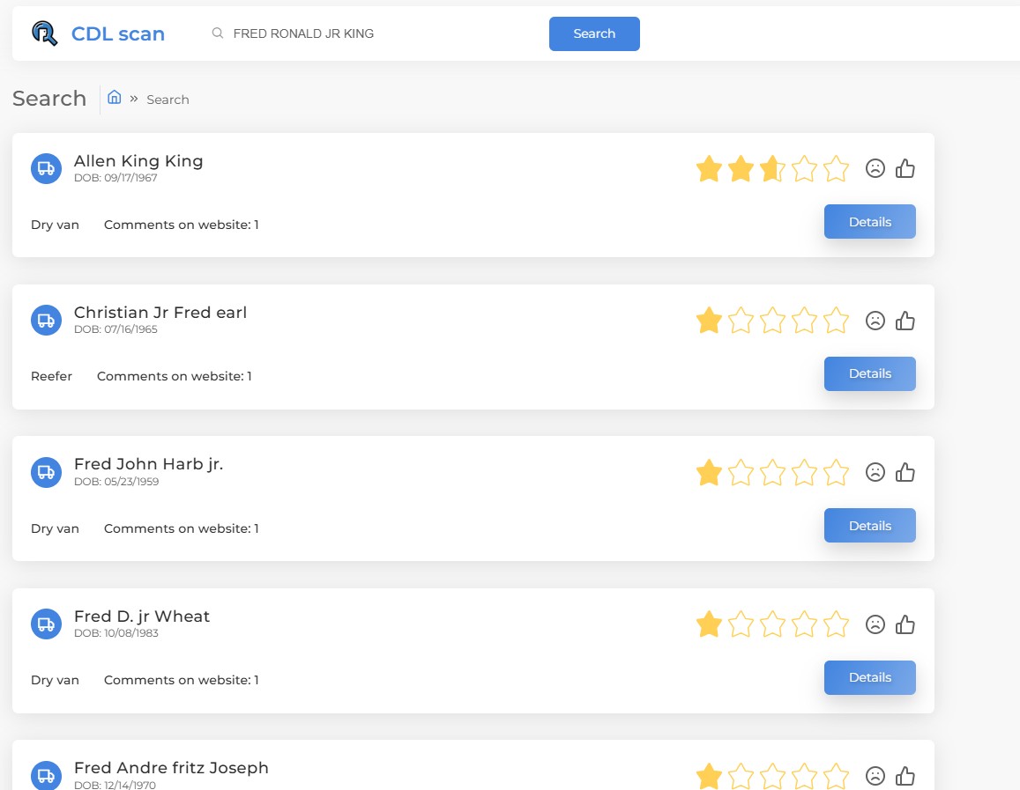Open Details for Fred D. jr Wheat
1020x790 pixels.
[869, 677]
